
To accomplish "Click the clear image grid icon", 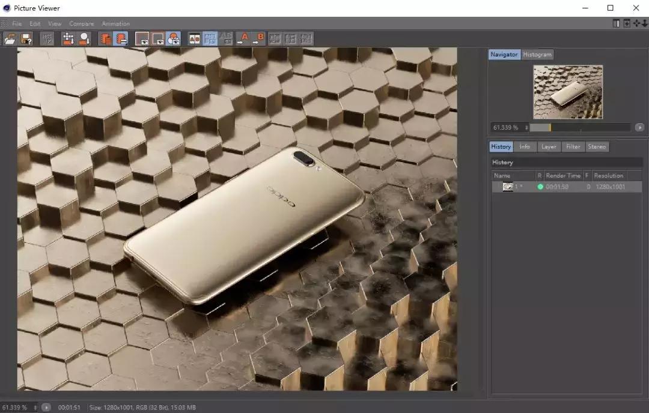I will [x=47, y=39].
